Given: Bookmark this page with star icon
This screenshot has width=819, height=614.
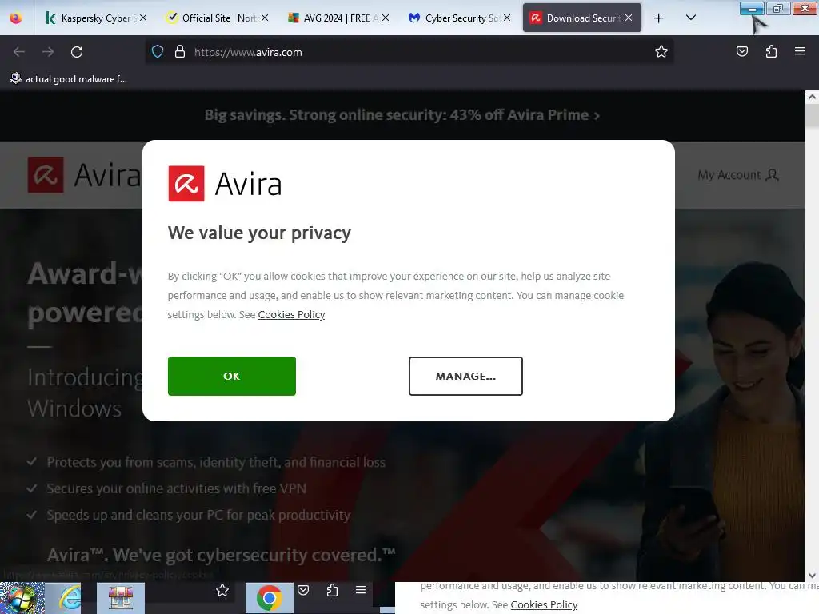Looking at the screenshot, I should pyautogui.click(x=661, y=52).
